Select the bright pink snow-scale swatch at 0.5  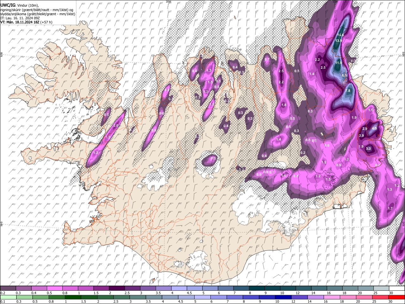pos(55,288)
